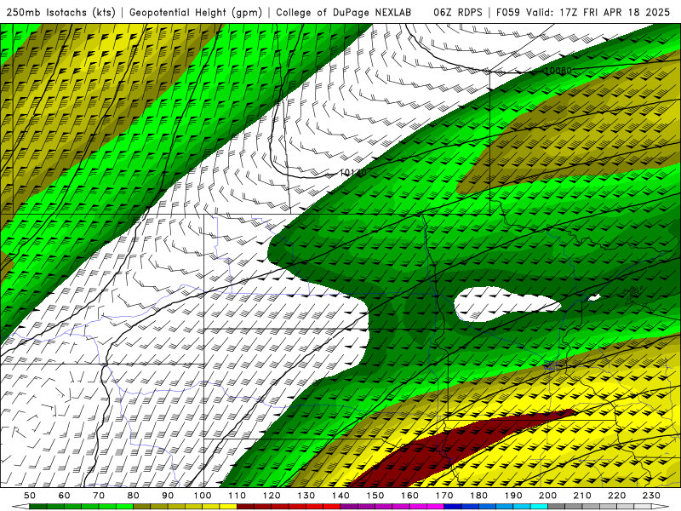Screen dimensions: 681x511
Task: Click the 110 value on the color scale
Action: tap(237, 496)
